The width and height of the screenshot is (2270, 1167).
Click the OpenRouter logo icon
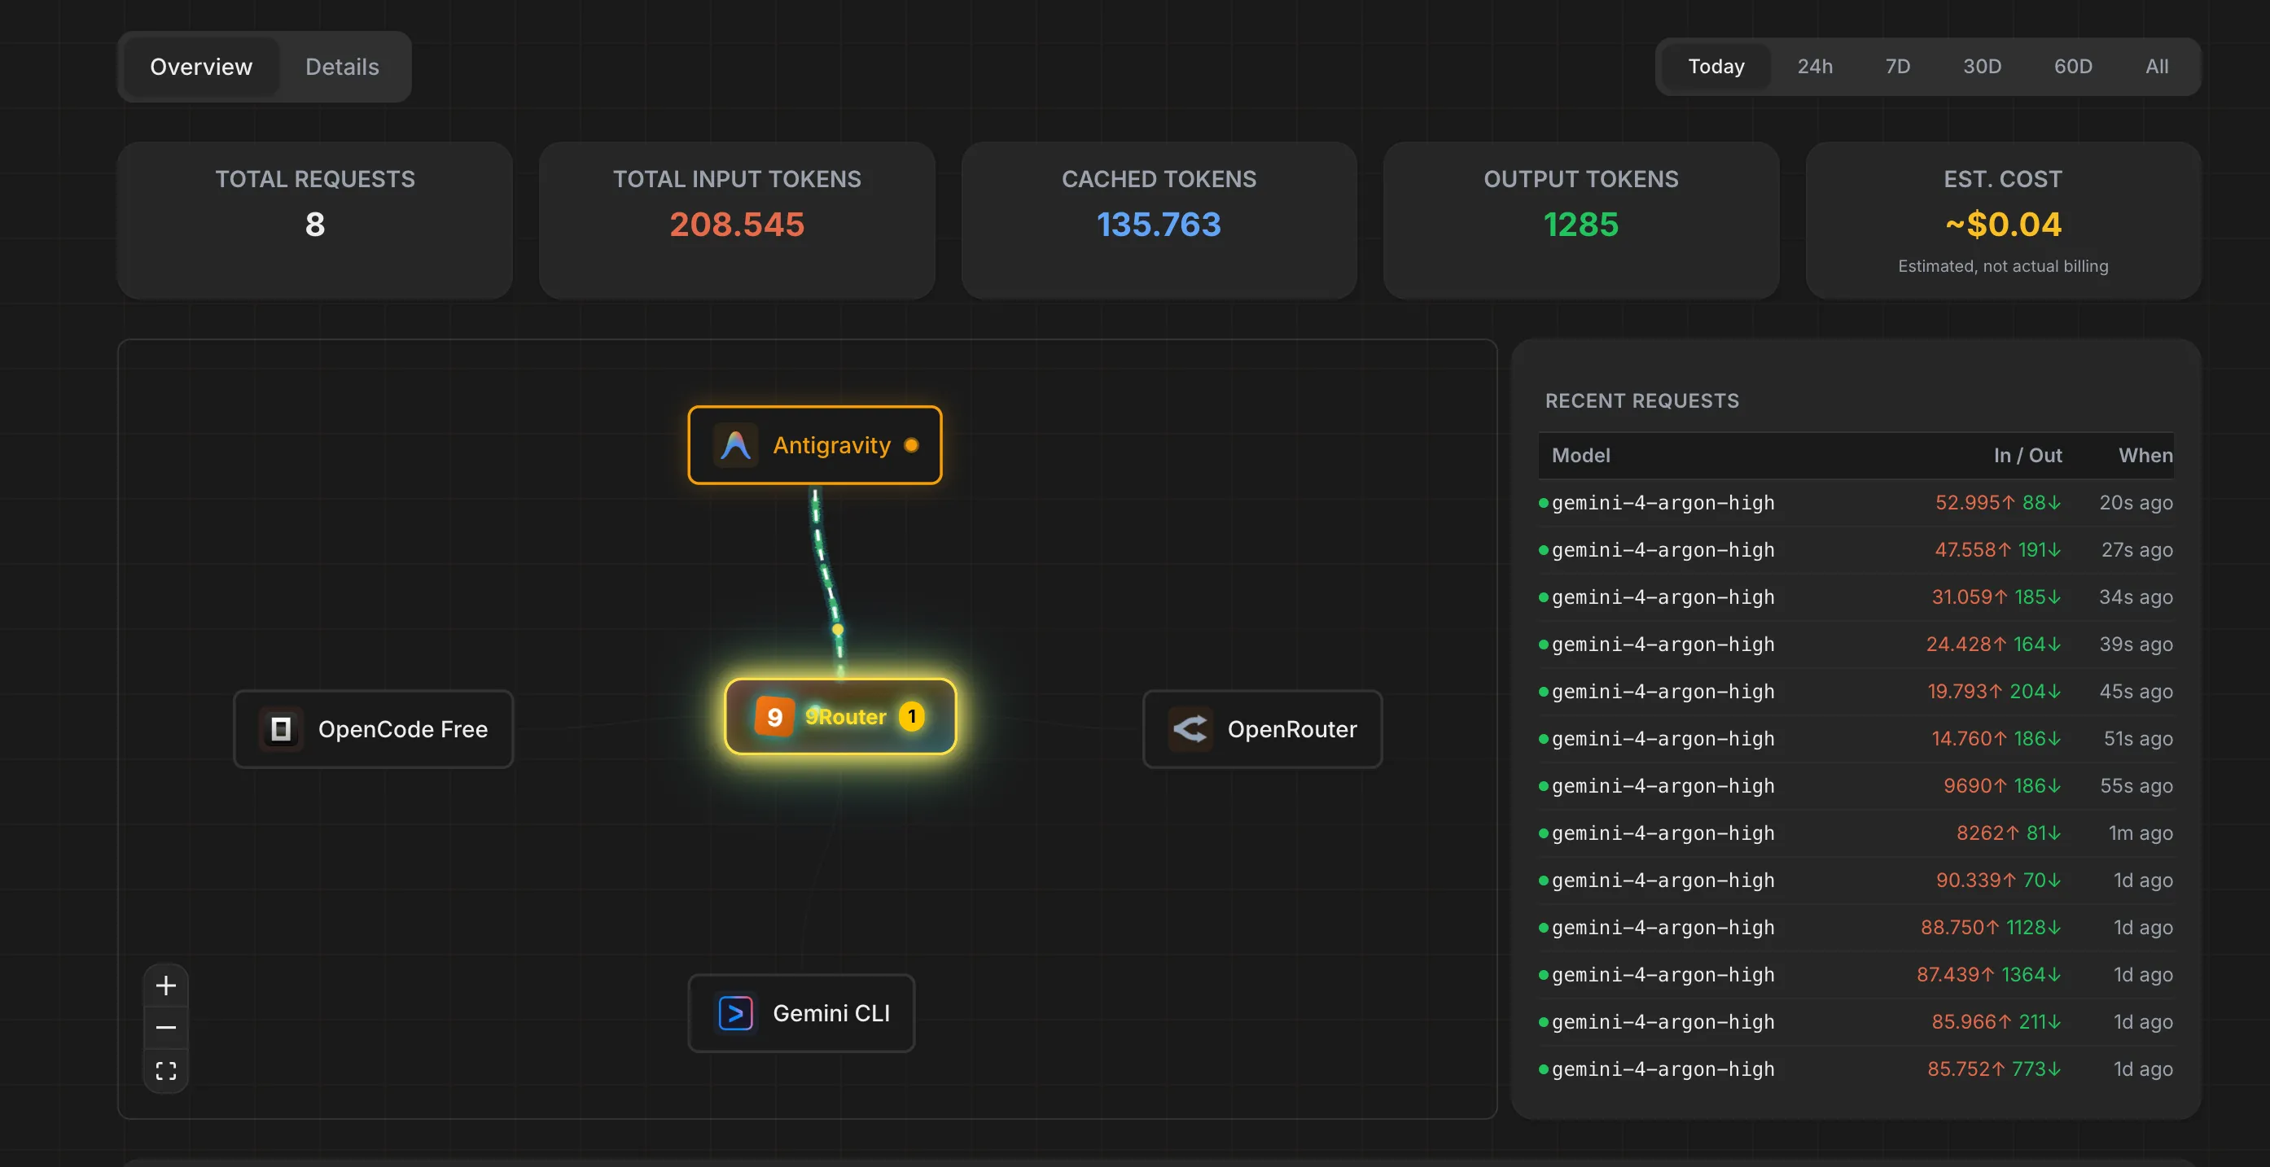point(1190,729)
